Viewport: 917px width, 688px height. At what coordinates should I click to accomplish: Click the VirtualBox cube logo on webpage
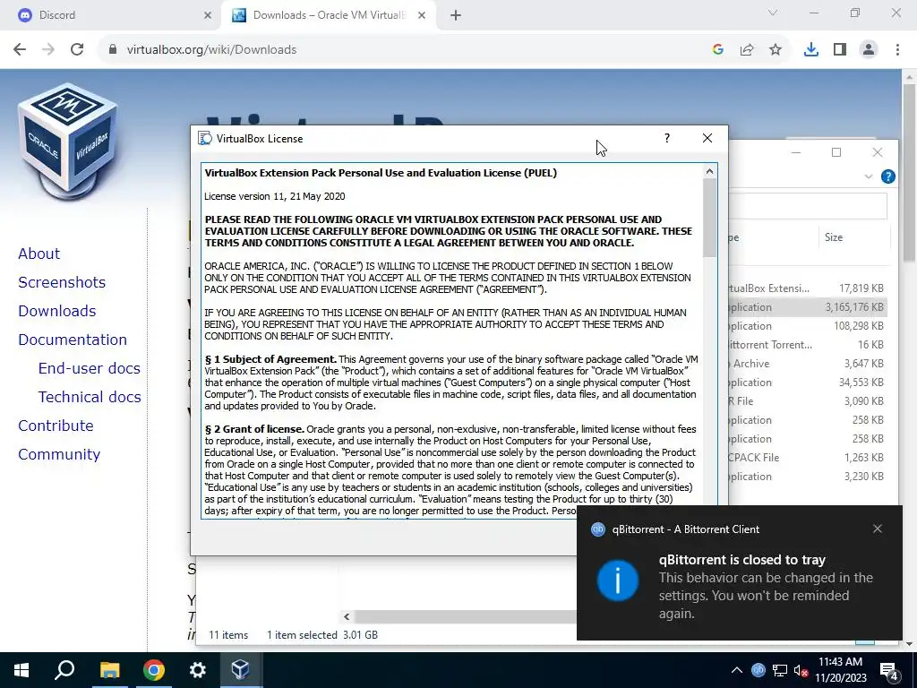68,141
